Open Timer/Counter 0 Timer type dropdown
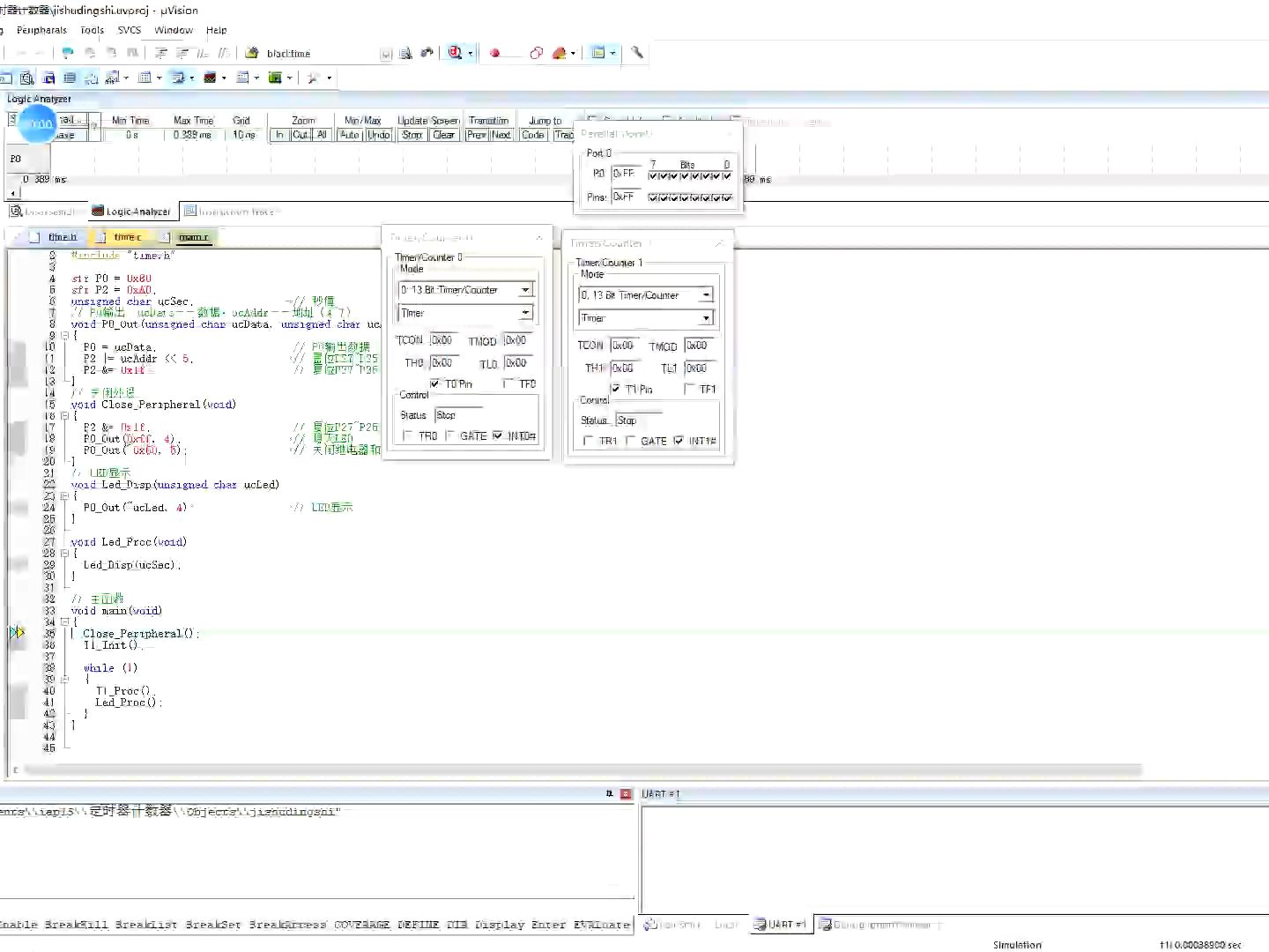This screenshot has height=952, width=1269. (525, 313)
